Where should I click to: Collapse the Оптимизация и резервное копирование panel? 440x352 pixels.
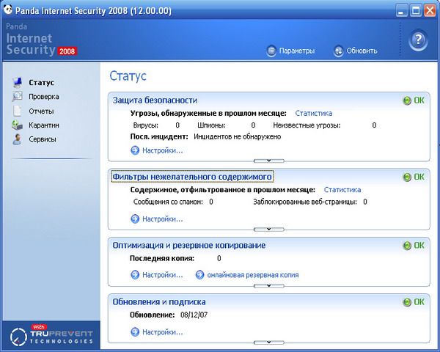[x=268, y=285]
